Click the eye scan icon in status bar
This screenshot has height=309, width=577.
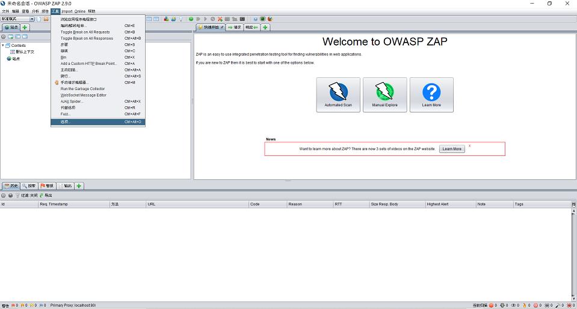513,305
